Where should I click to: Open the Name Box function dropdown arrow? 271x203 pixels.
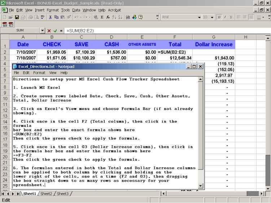pyautogui.click(x=43, y=31)
